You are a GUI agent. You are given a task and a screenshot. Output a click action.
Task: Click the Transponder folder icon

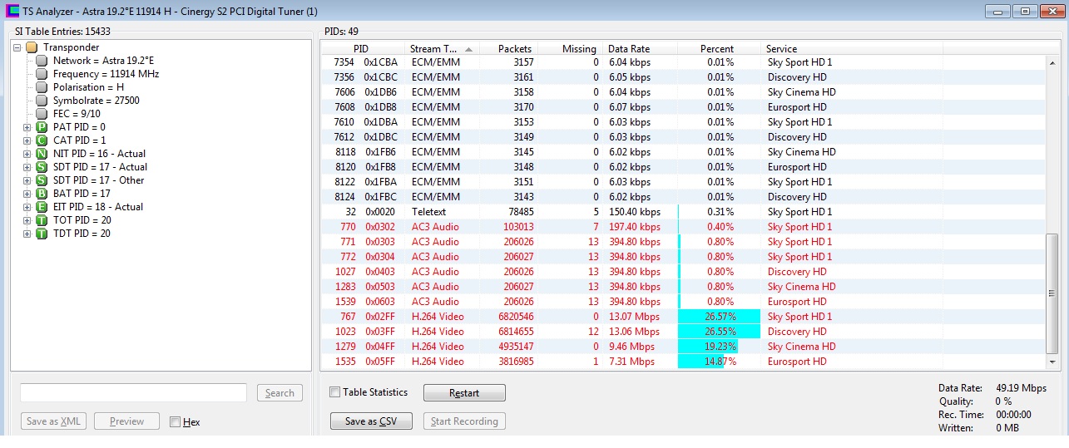pos(32,47)
